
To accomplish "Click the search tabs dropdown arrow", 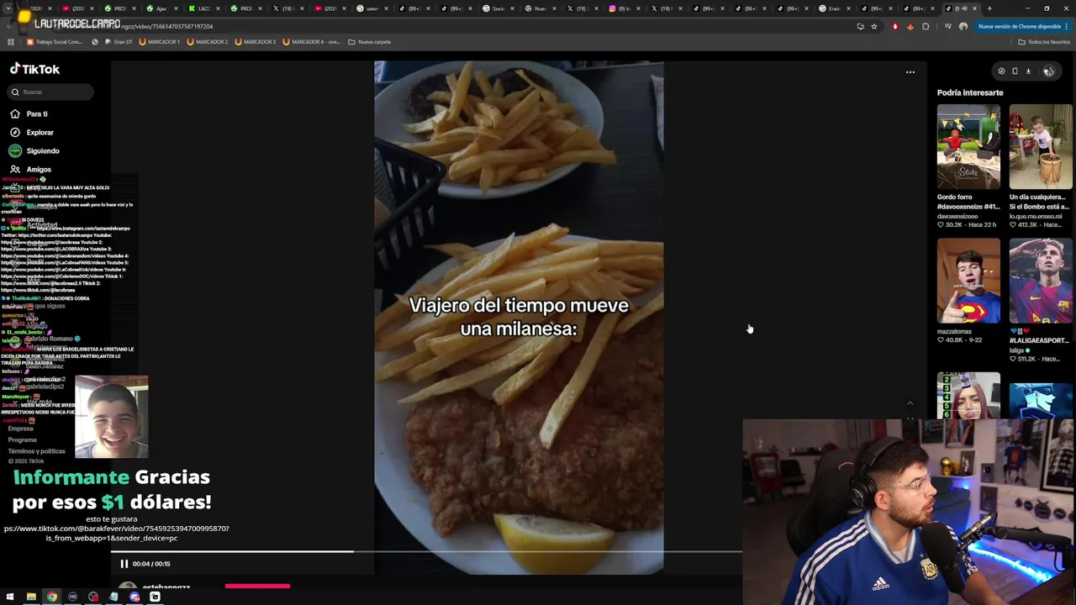I will [x=8, y=8].
